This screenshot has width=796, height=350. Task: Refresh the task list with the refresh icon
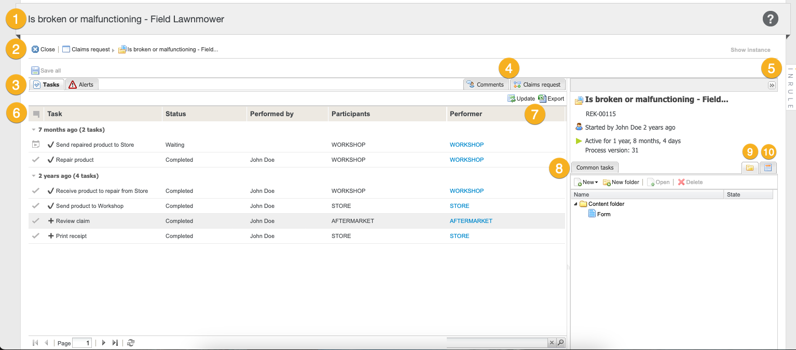(130, 343)
